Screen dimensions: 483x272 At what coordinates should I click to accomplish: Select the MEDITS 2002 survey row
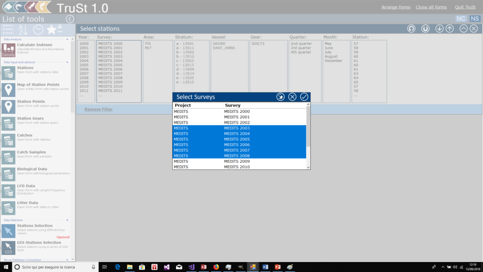coord(239,123)
